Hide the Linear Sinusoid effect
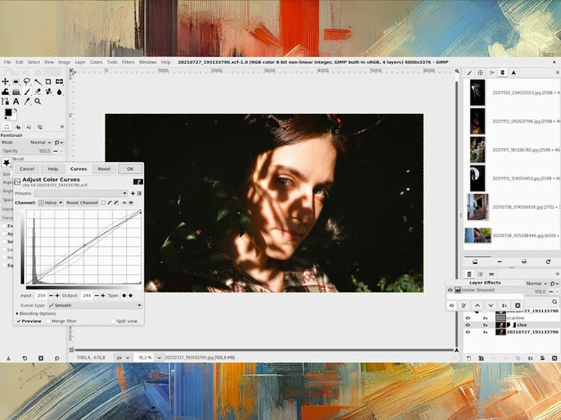 [451, 291]
